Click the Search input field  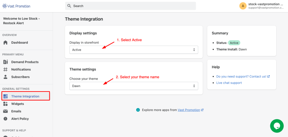click(130, 6)
